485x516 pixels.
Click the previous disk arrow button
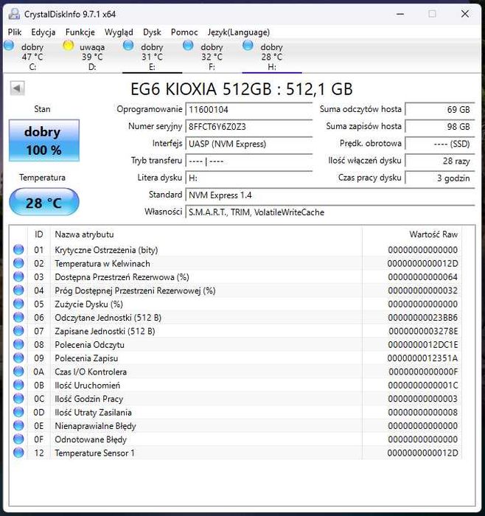17,88
